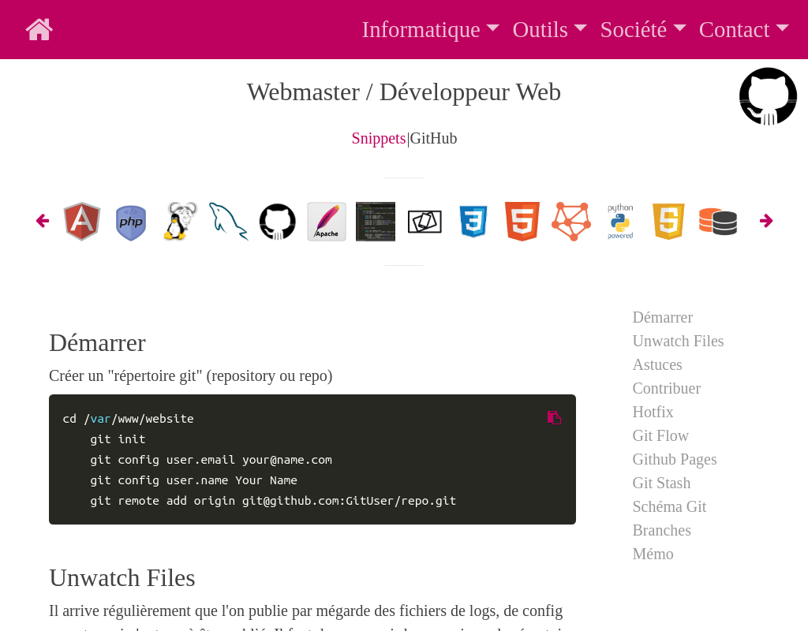Open GitHub via the top-right logo
Viewport: 808px width, 631px height.
tap(768, 95)
